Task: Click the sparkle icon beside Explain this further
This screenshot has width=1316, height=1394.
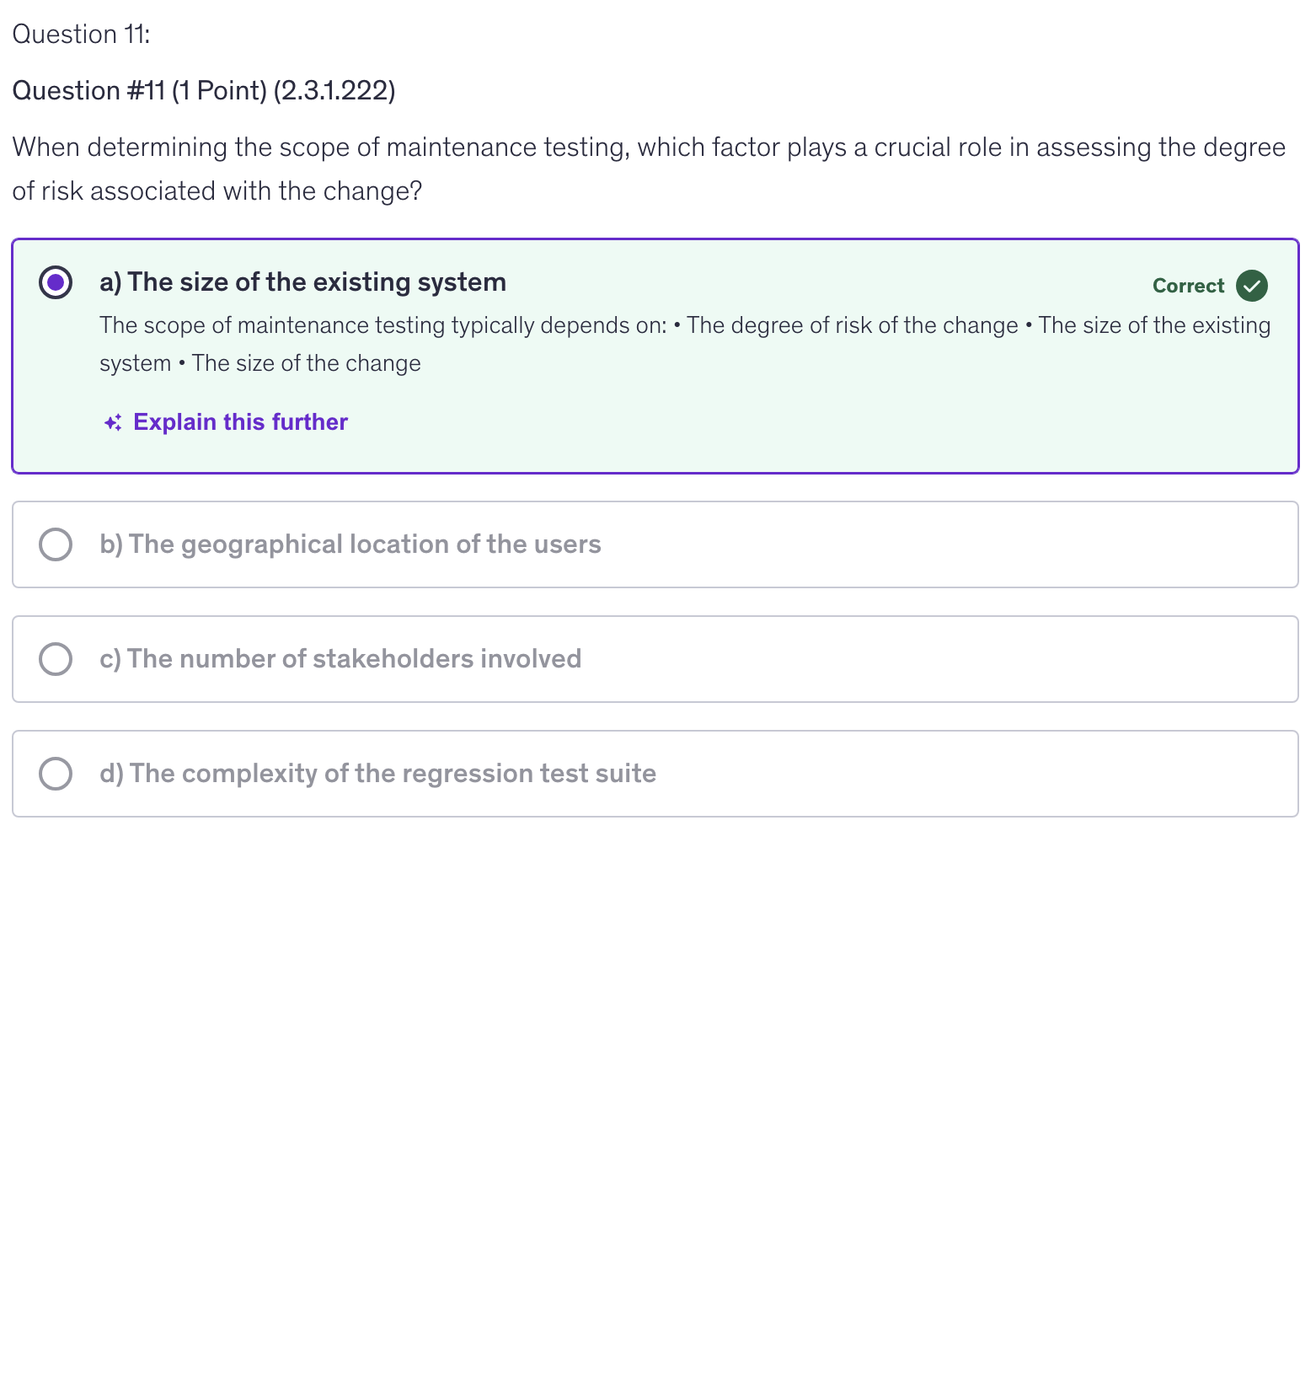Action: 113,422
